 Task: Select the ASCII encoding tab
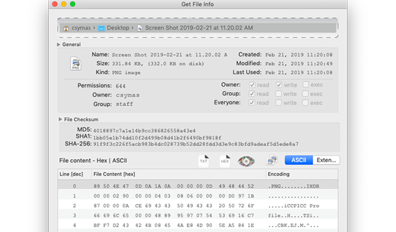(x=299, y=160)
